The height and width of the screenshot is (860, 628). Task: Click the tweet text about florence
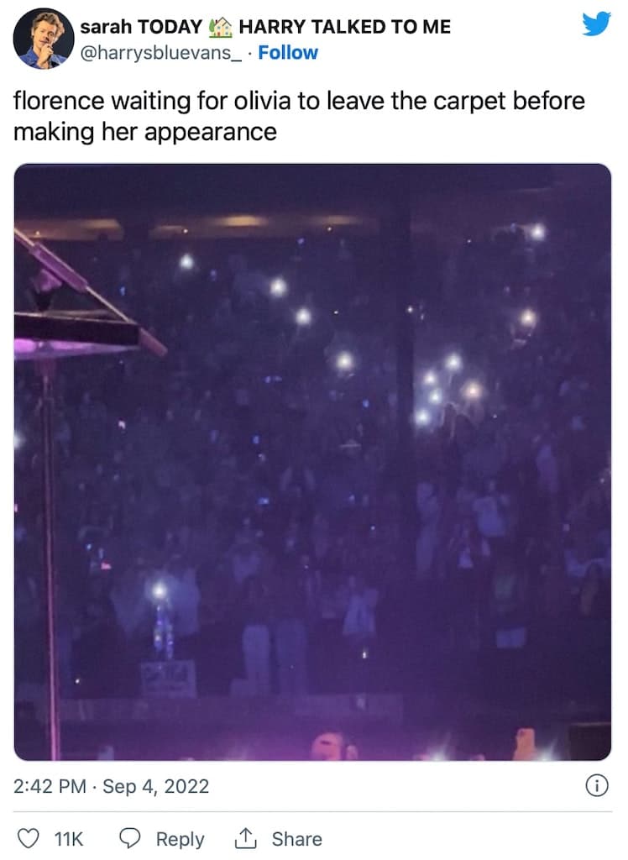(x=299, y=116)
